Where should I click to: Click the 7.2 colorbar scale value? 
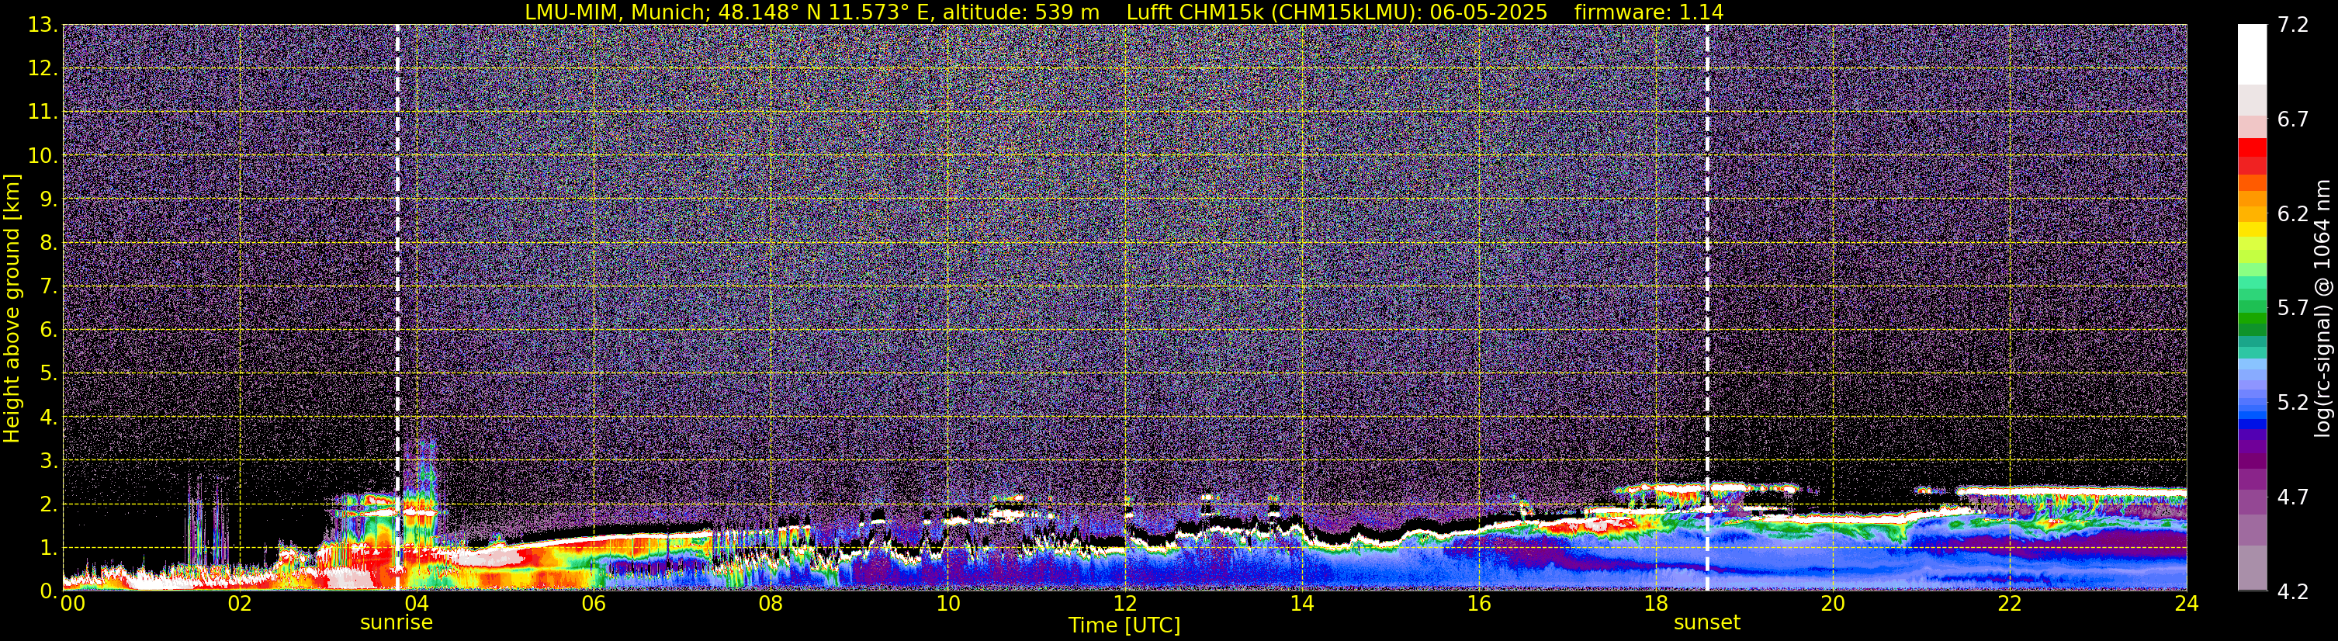point(2293,25)
